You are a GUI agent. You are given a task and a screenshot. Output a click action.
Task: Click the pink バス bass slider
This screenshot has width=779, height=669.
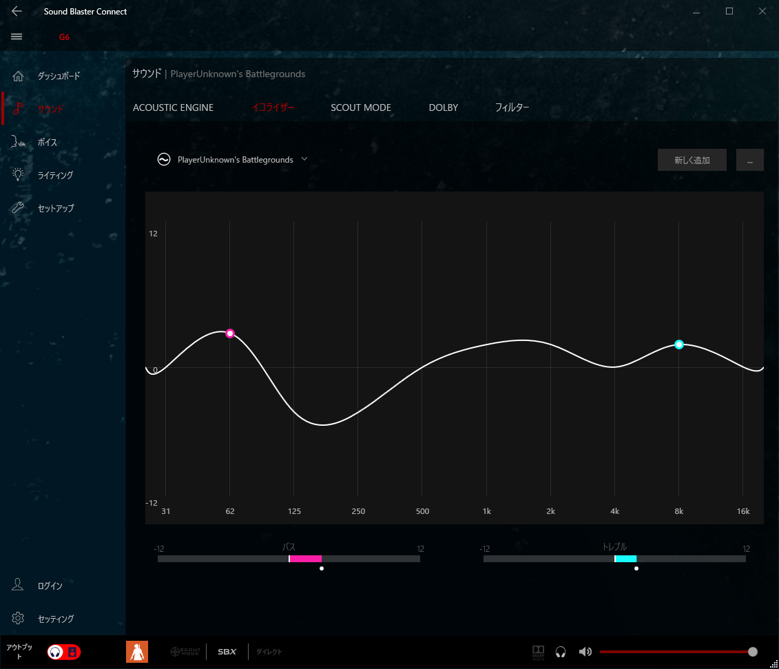point(305,559)
